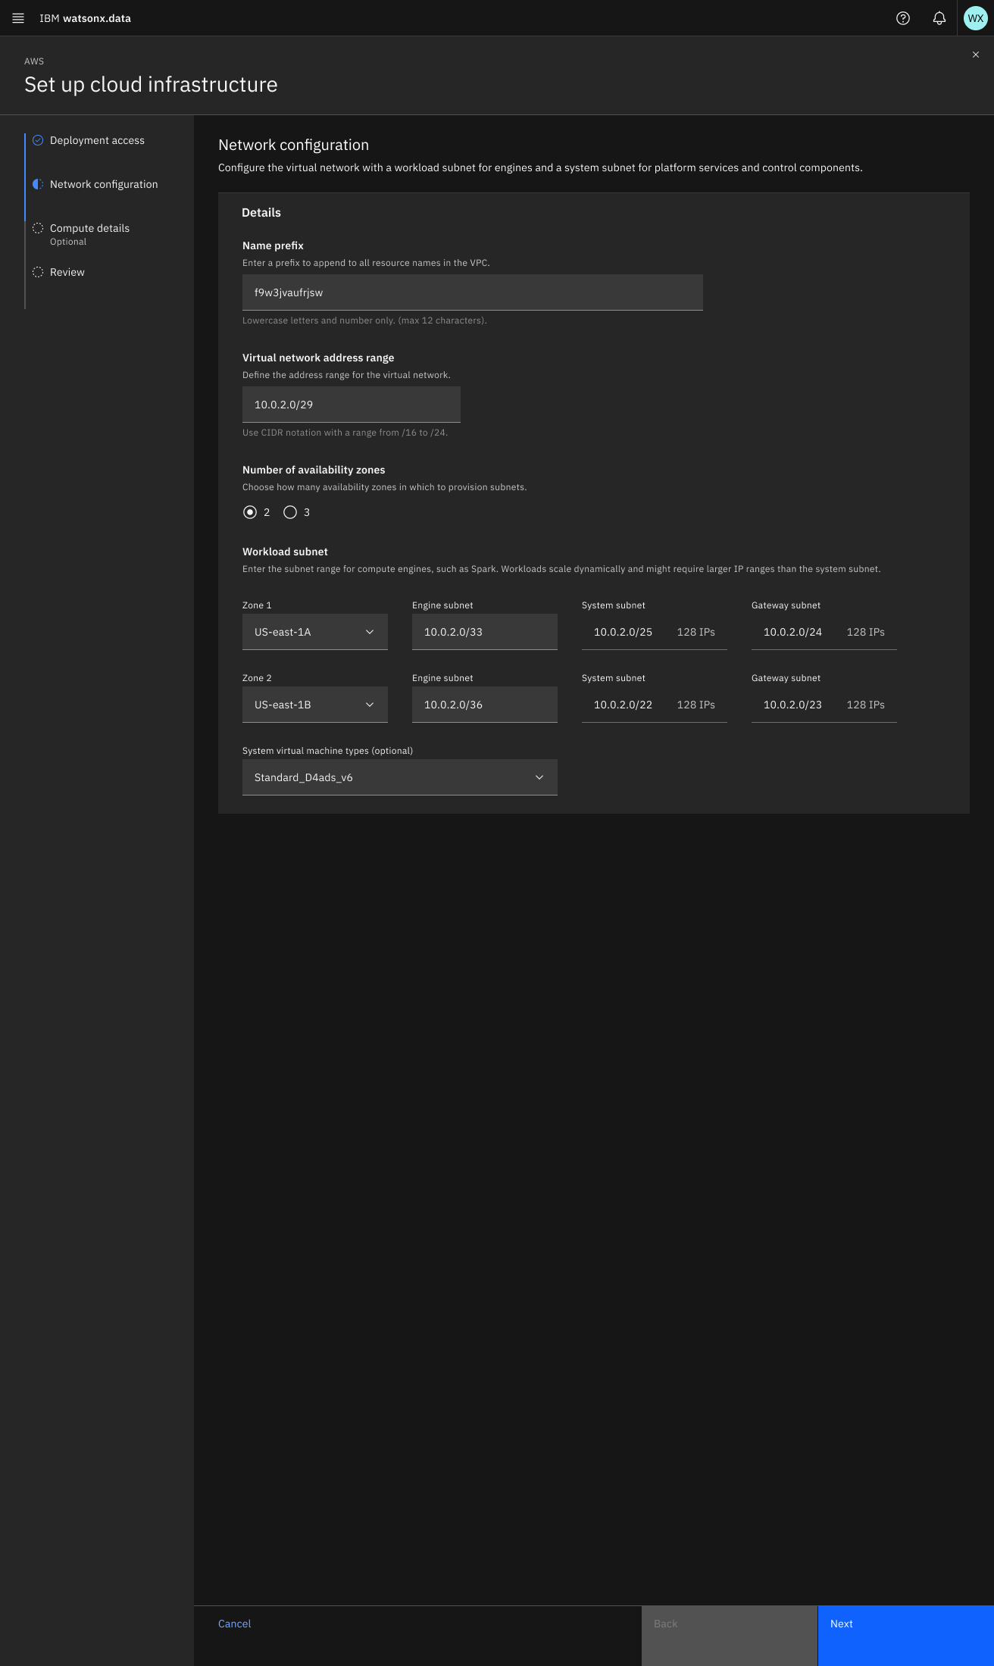Image resolution: width=994 pixels, height=1666 pixels.
Task: Go to Compute details step
Action: [89, 228]
